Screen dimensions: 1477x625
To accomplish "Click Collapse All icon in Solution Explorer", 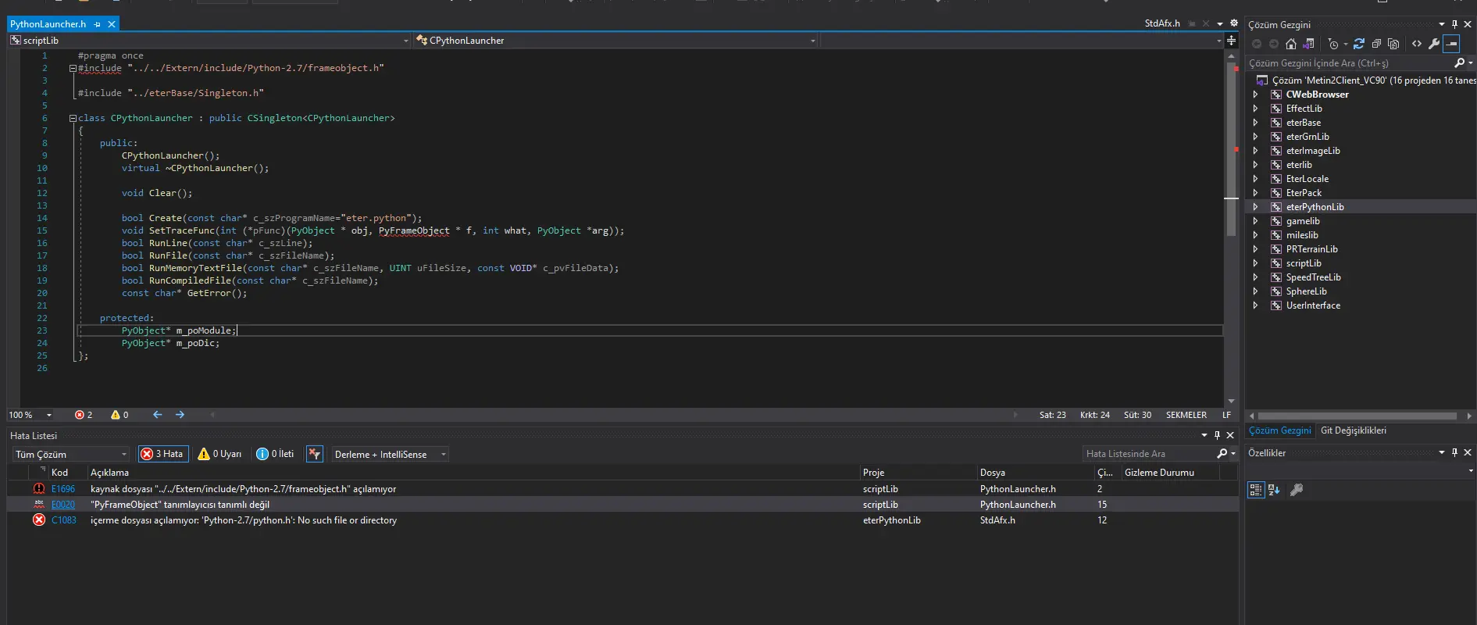I will [x=1376, y=44].
